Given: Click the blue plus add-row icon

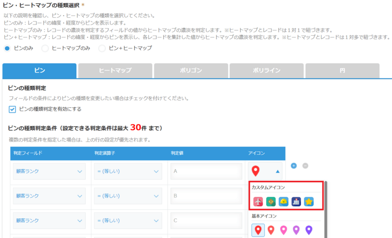Looking at the screenshot, I should 294,166.
